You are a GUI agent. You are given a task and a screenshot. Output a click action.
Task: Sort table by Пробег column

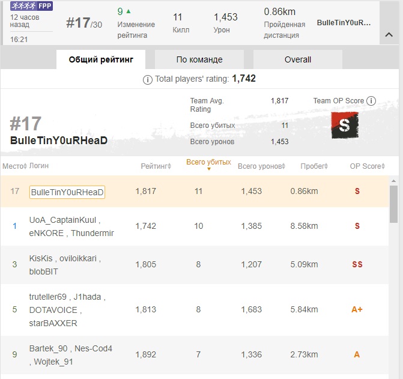[x=314, y=166]
